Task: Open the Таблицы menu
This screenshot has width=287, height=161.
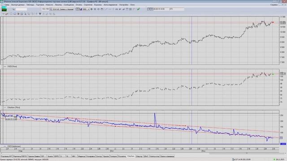Action: [x=30, y=5]
